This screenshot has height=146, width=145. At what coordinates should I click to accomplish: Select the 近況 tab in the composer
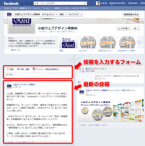pyautogui.click(x=10, y=69)
